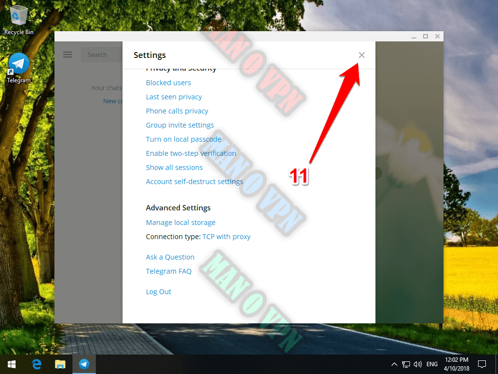Show all sessions
The height and width of the screenshot is (374, 498).
[174, 168]
